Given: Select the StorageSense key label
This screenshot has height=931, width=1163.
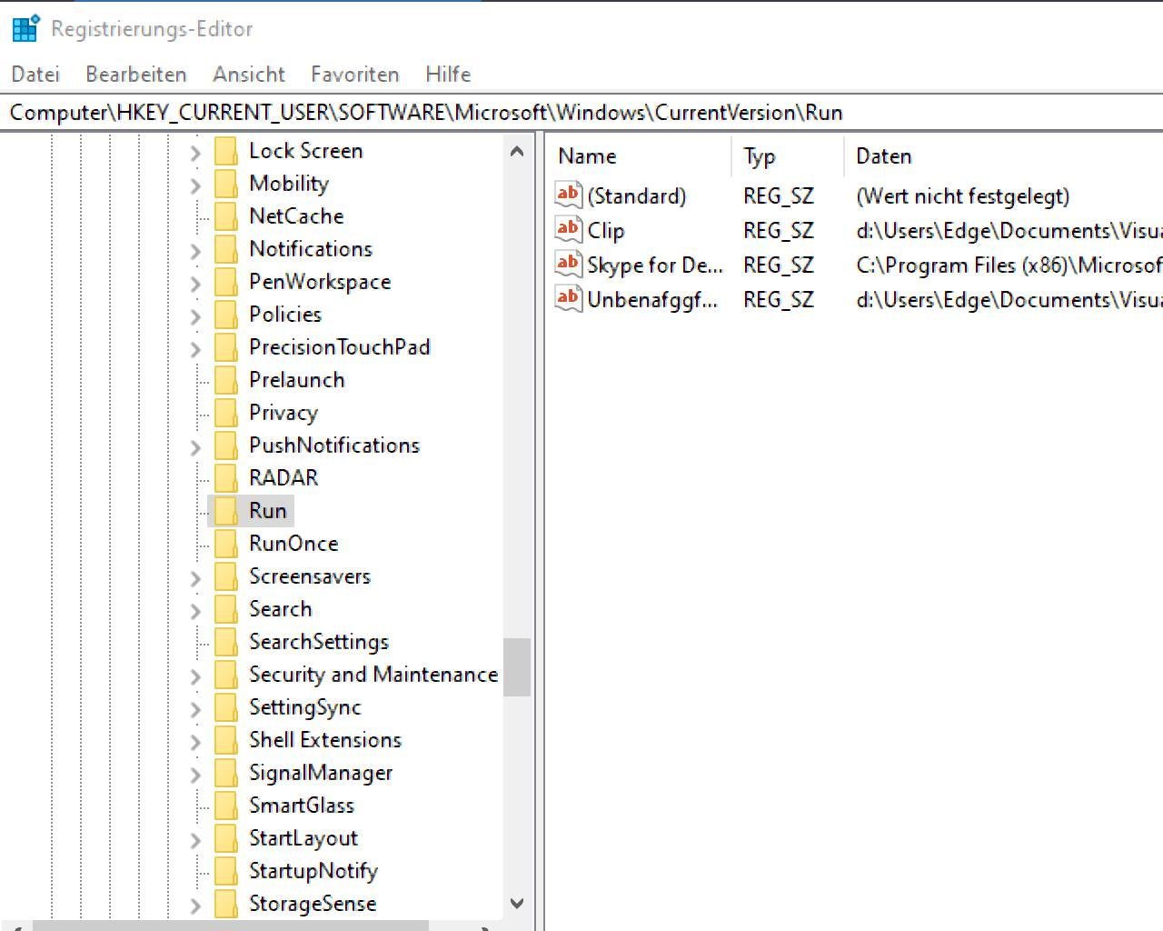Looking at the screenshot, I should click(313, 904).
